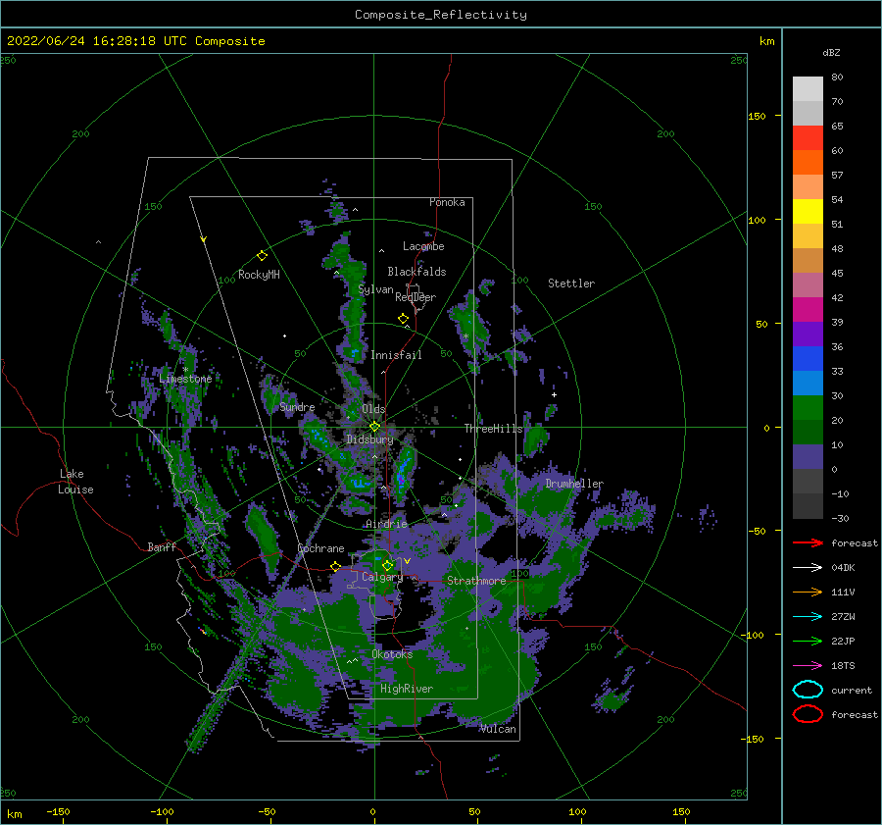Click the yellow diamond marker in Calgary

[387, 565]
